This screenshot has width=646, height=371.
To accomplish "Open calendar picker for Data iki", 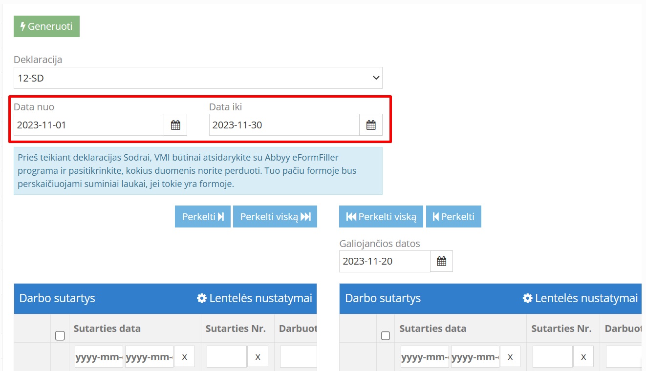I will [371, 125].
